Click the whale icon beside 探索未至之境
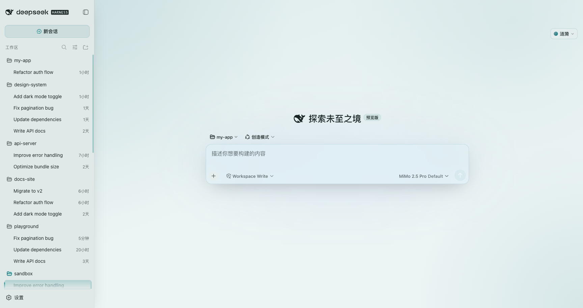The image size is (583, 308). point(299,119)
